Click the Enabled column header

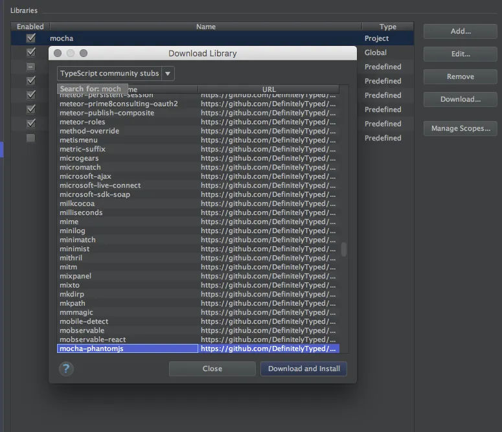click(30, 27)
